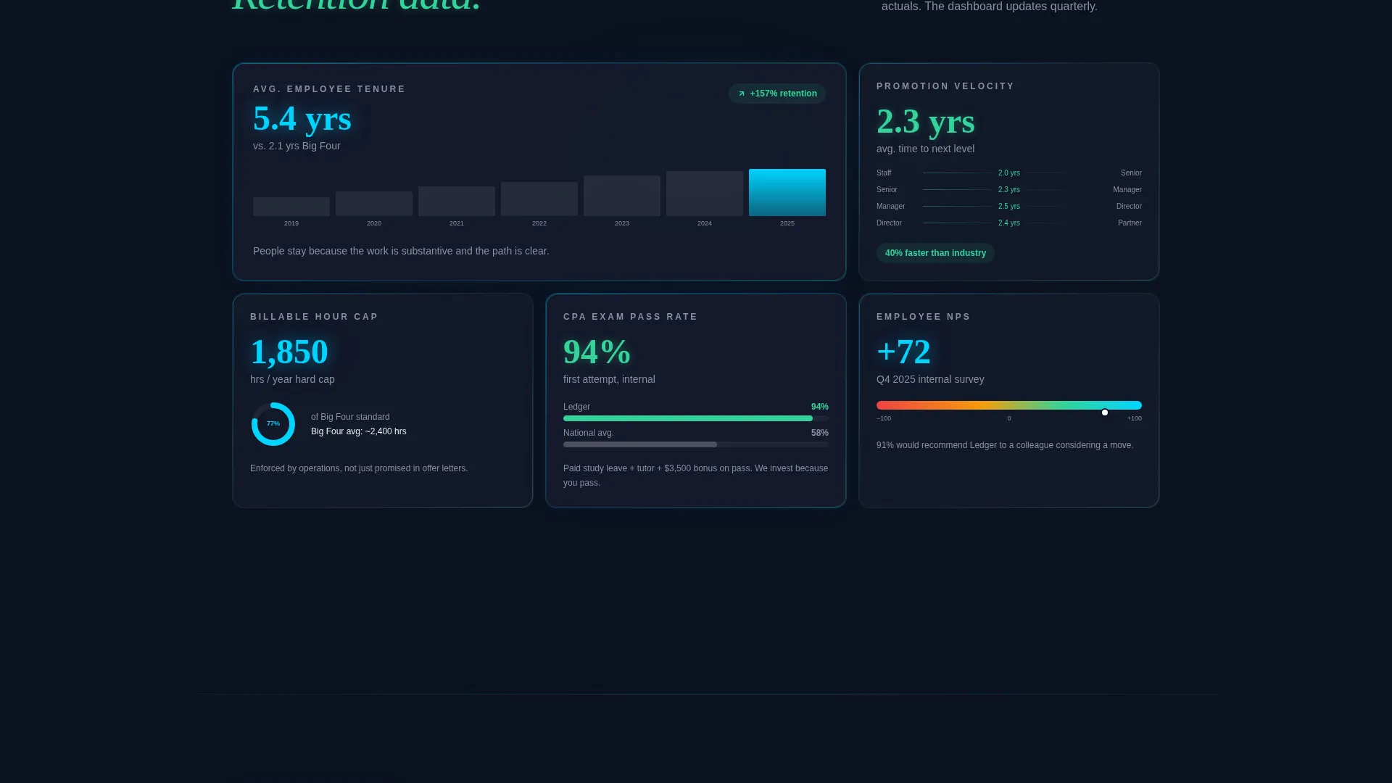Click the arrow icon in retention badge

click(x=742, y=94)
